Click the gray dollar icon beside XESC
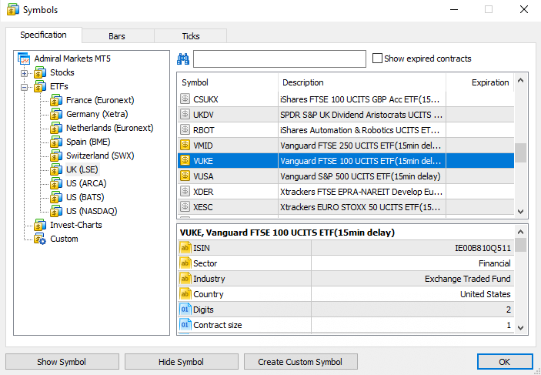 click(185, 207)
